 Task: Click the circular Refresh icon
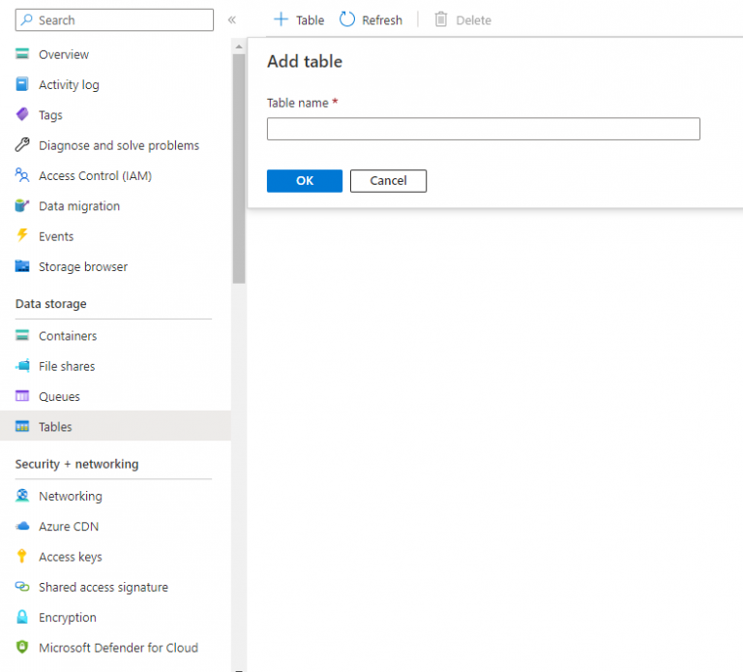[347, 19]
